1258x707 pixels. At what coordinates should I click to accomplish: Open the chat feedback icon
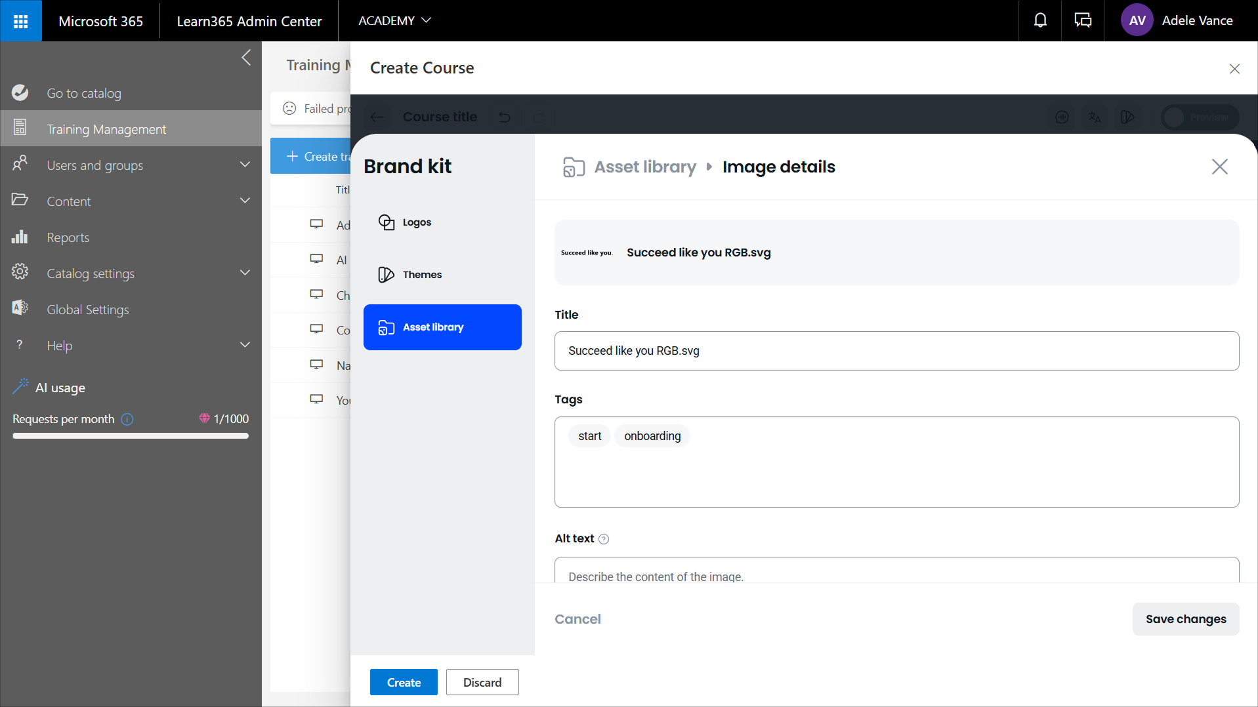[x=1083, y=21]
